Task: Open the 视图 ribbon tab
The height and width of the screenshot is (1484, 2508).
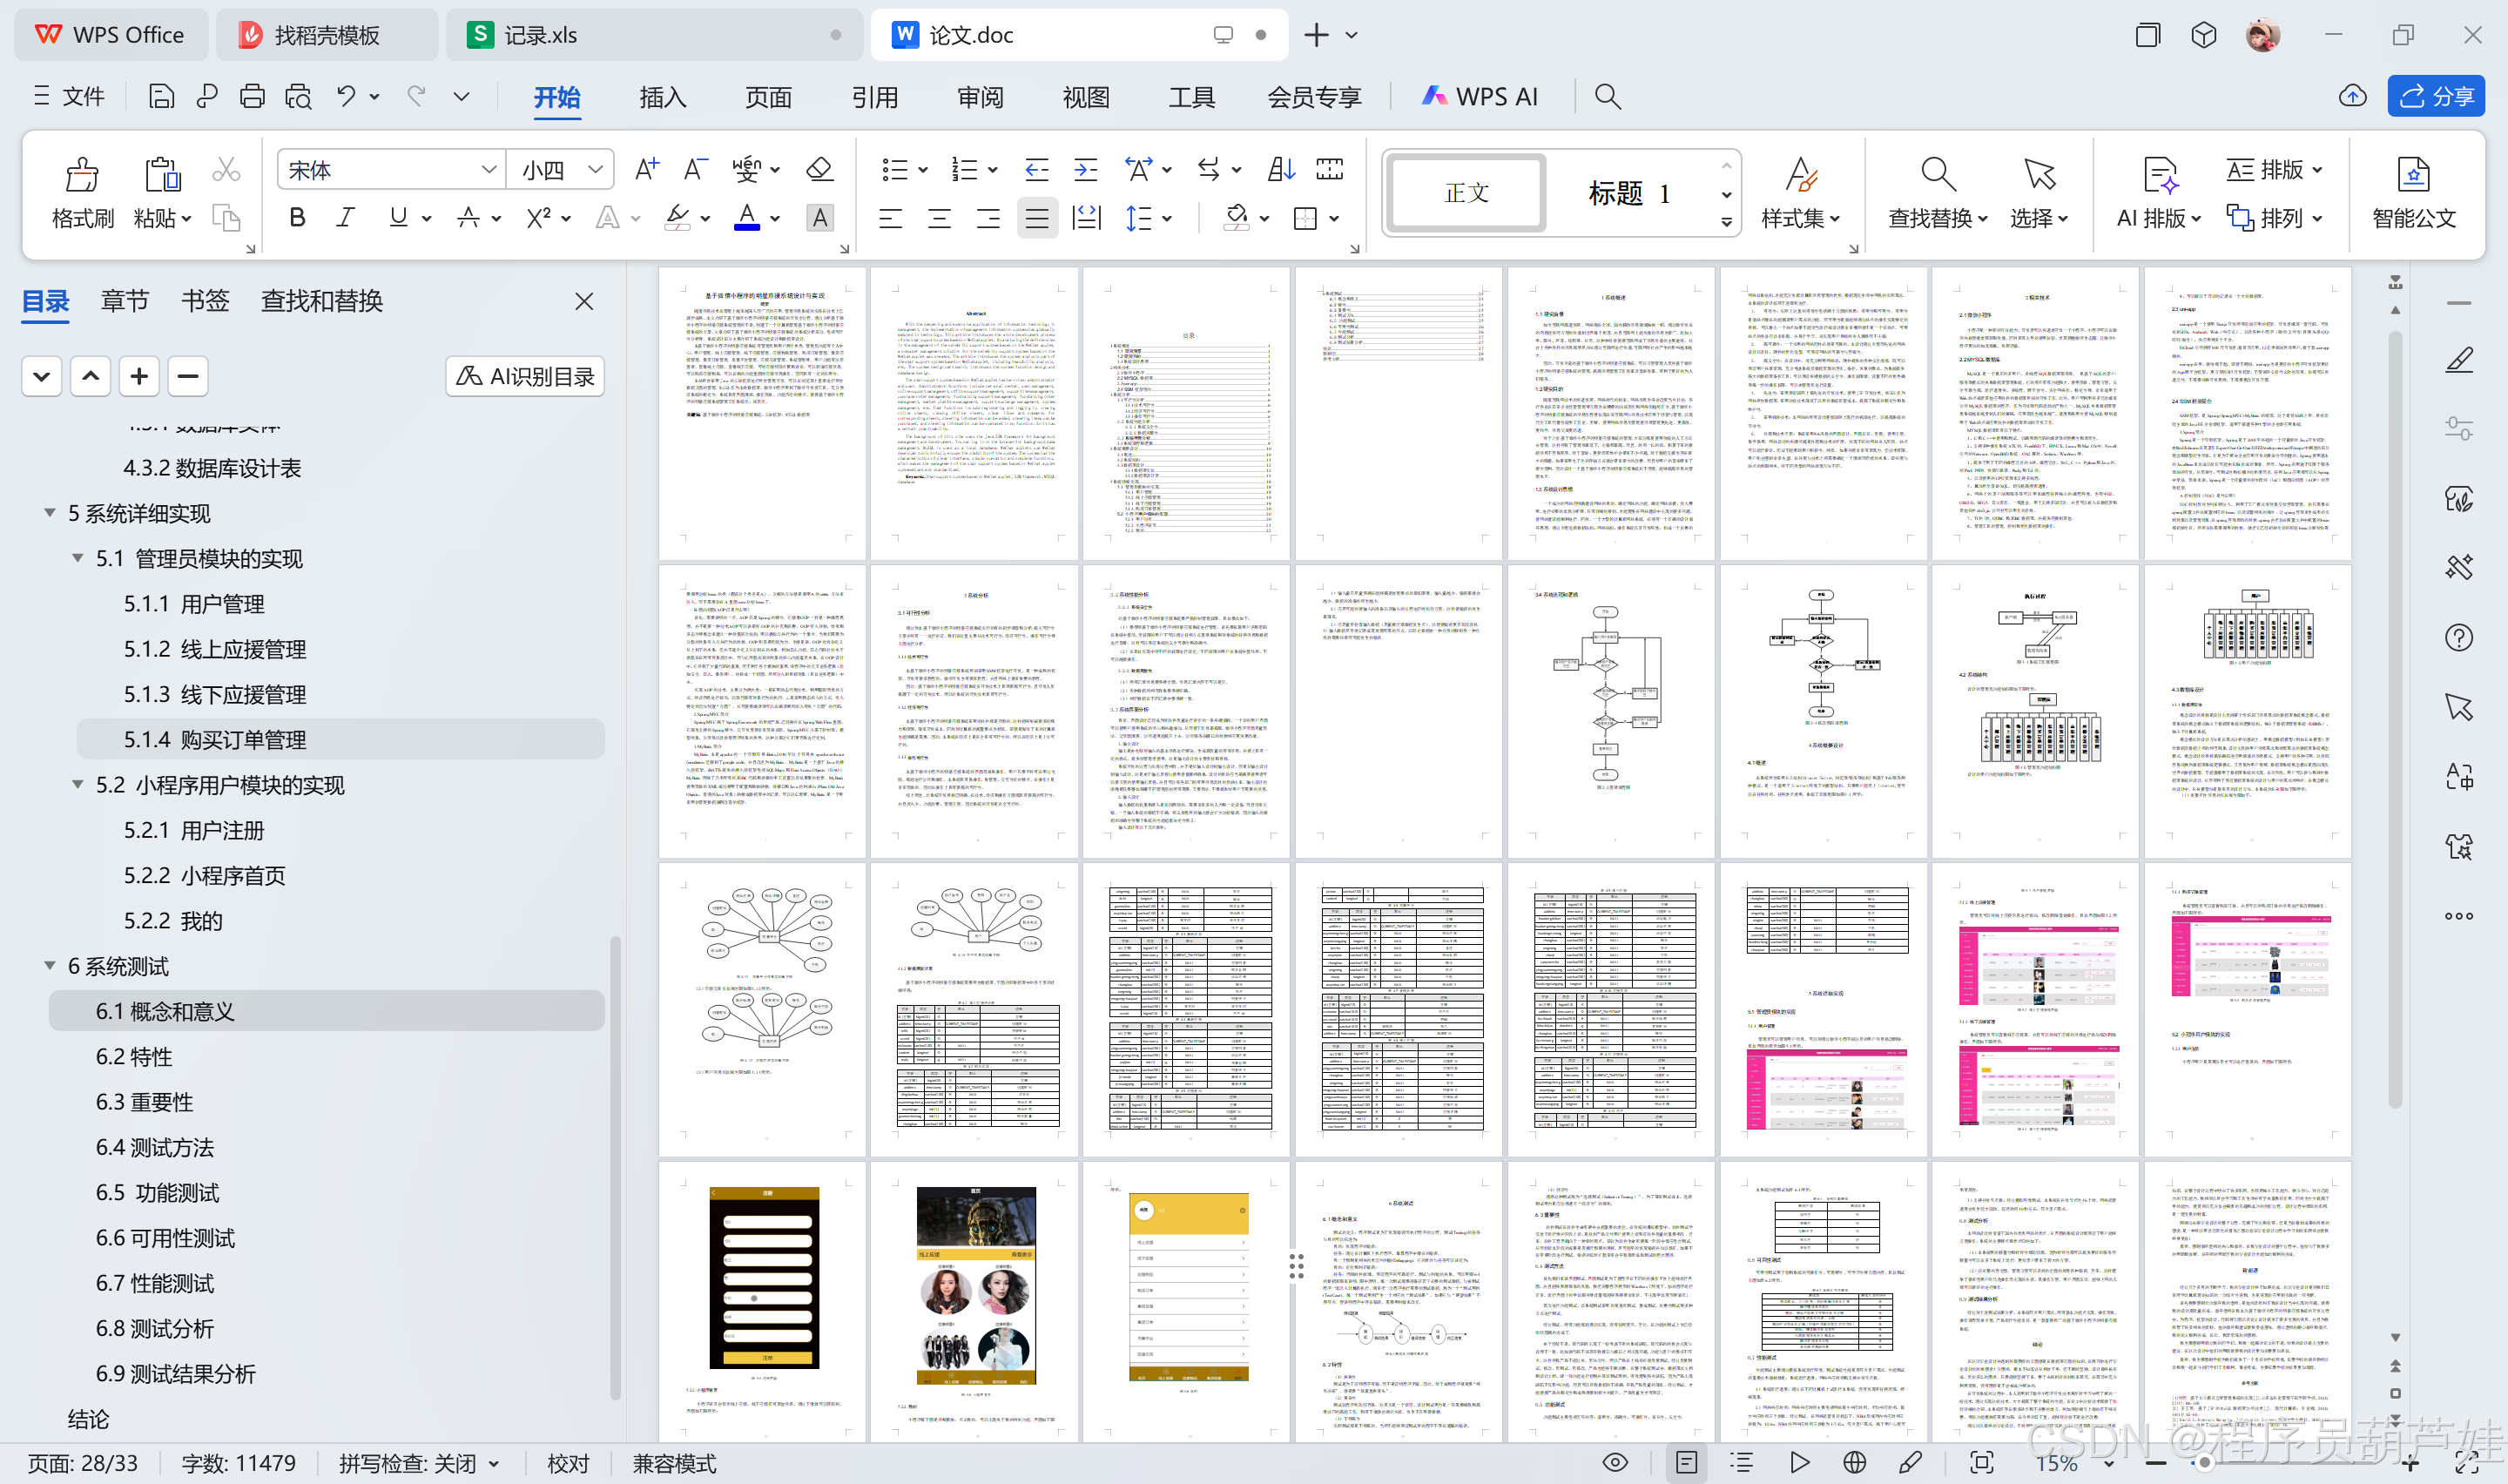Action: (x=1087, y=97)
